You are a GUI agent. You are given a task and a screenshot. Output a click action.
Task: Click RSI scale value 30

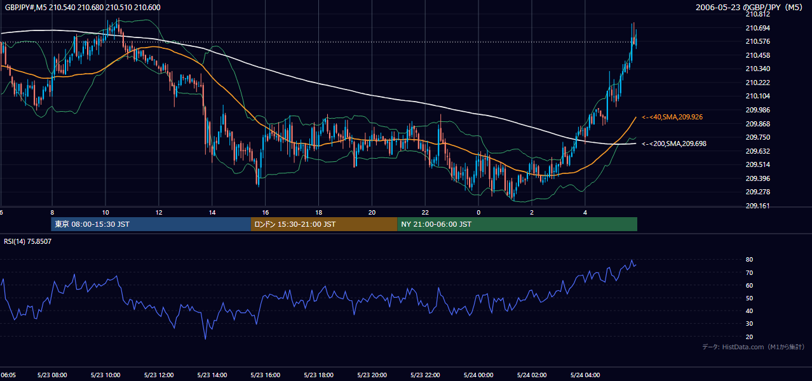(750, 324)
